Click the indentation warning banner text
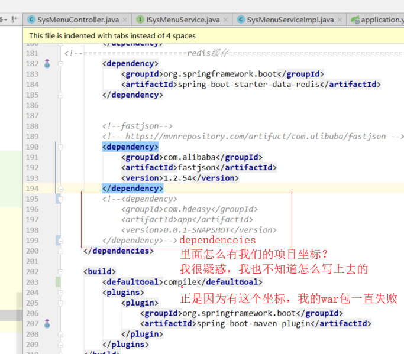 [112, 36]
